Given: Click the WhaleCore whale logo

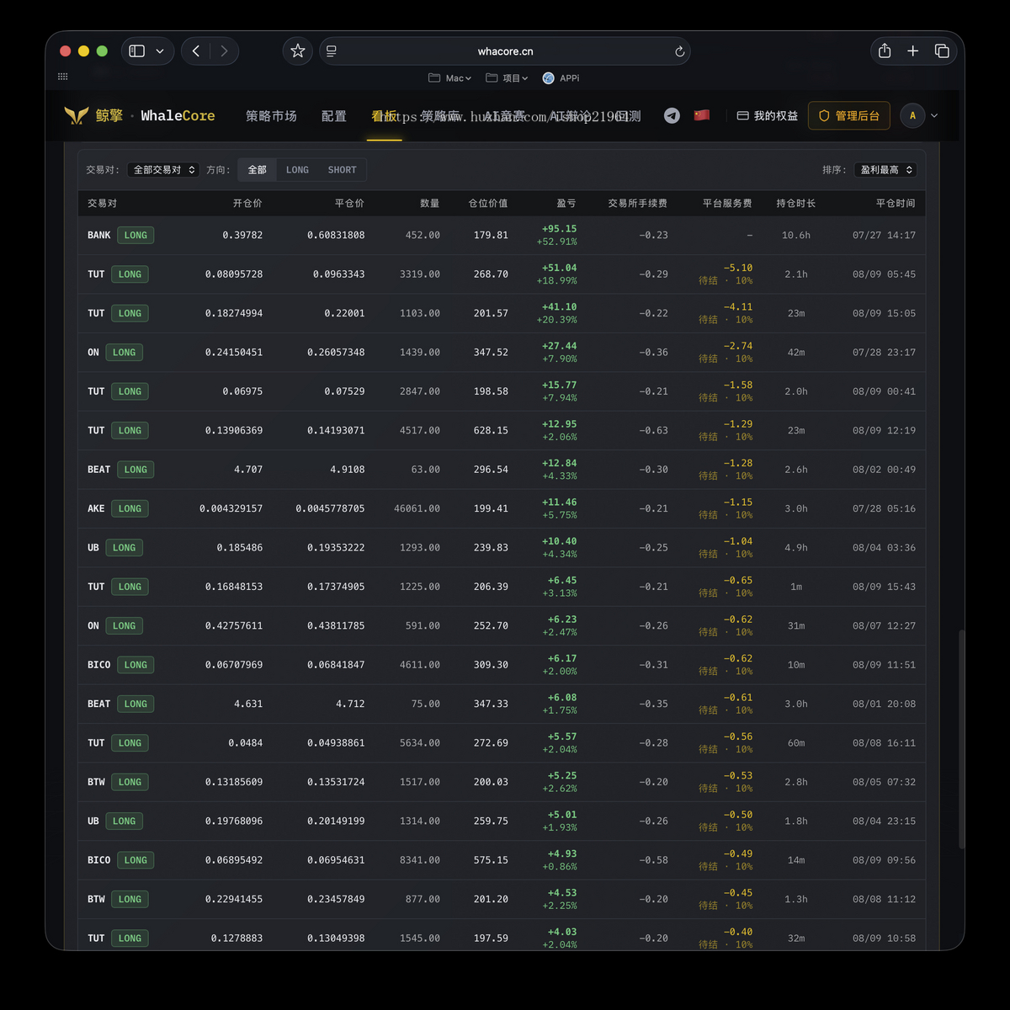Looking at the screenshot, I should pos(77,115).
